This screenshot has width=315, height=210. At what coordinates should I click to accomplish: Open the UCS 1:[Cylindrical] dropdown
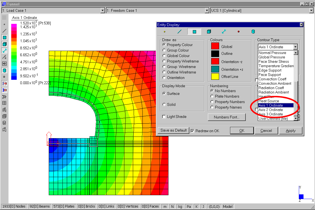pyautogui.click(x=311, y=10)
